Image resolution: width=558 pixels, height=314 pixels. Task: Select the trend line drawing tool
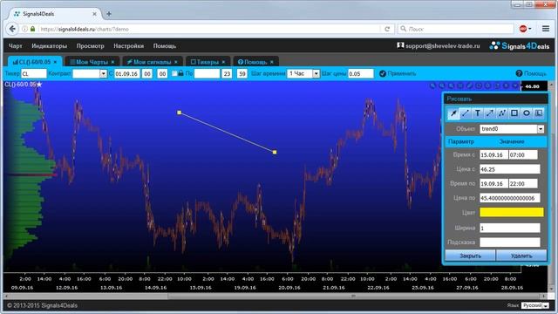coord(466,113)
